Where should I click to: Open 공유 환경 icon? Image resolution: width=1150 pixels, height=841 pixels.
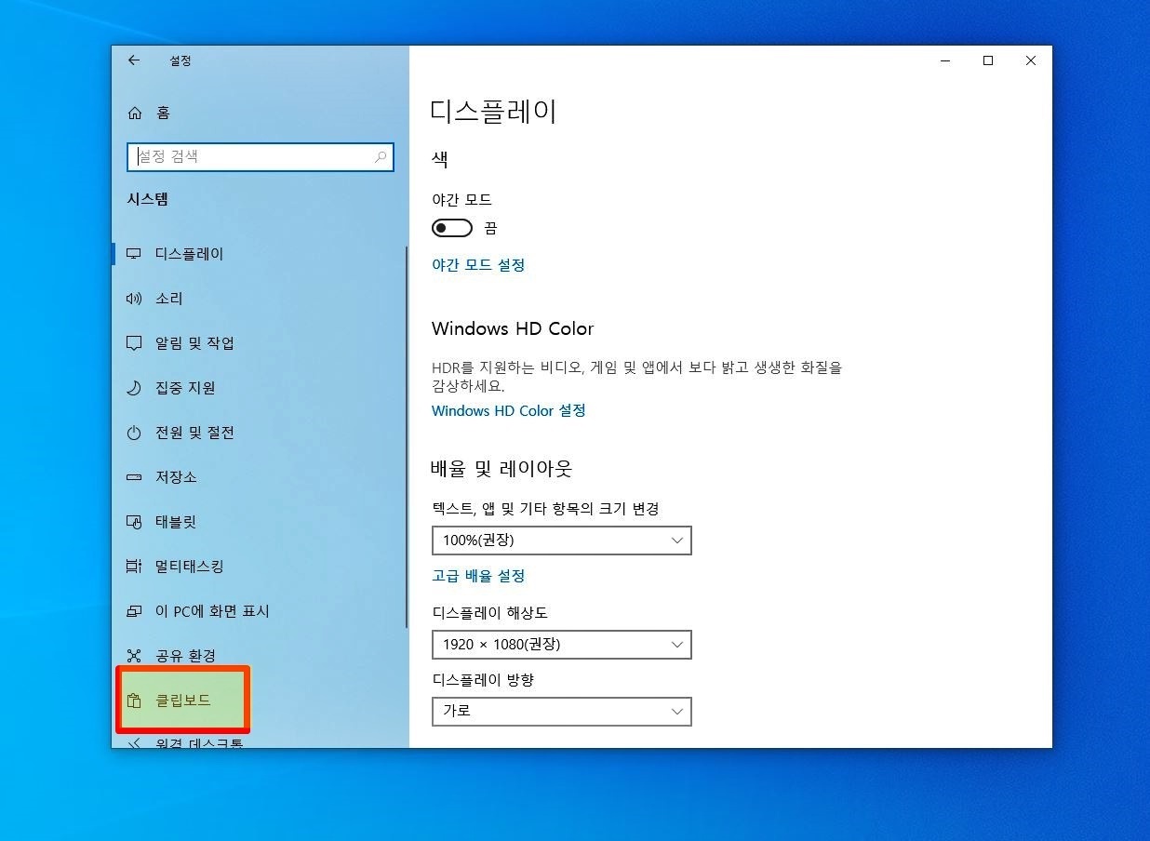[134, 656]
